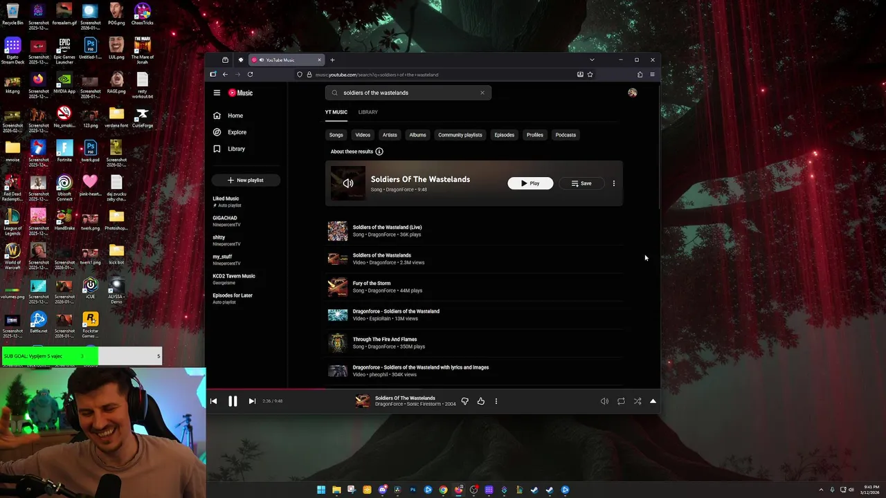The image size is (886, 498).
Task: Dislike the playing song with thumbs down
Action: pos(465,401)
